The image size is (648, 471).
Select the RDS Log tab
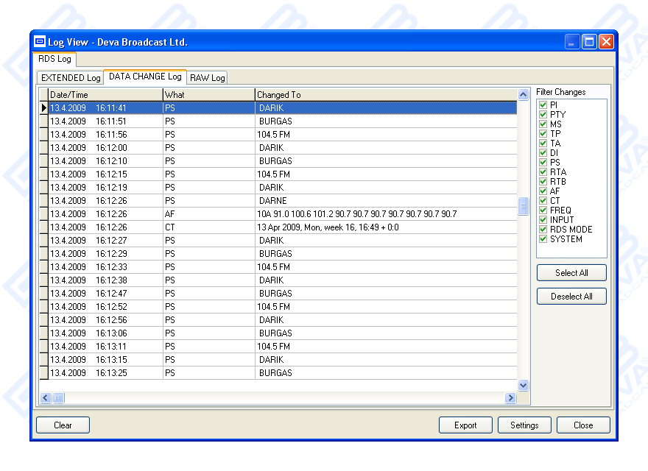[x=54, y=59]
